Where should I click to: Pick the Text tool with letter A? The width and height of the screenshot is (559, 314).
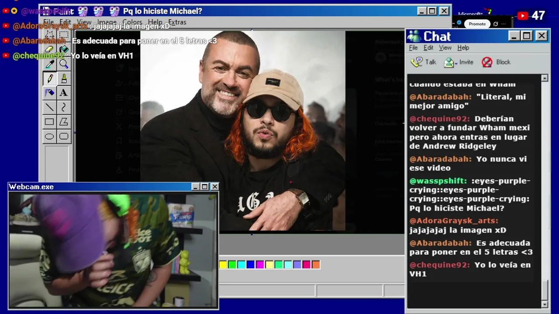pyautogui.click(x=64, y=93)
